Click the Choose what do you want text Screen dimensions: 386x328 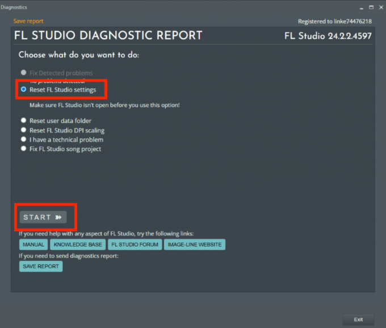[x=79, y=55]
